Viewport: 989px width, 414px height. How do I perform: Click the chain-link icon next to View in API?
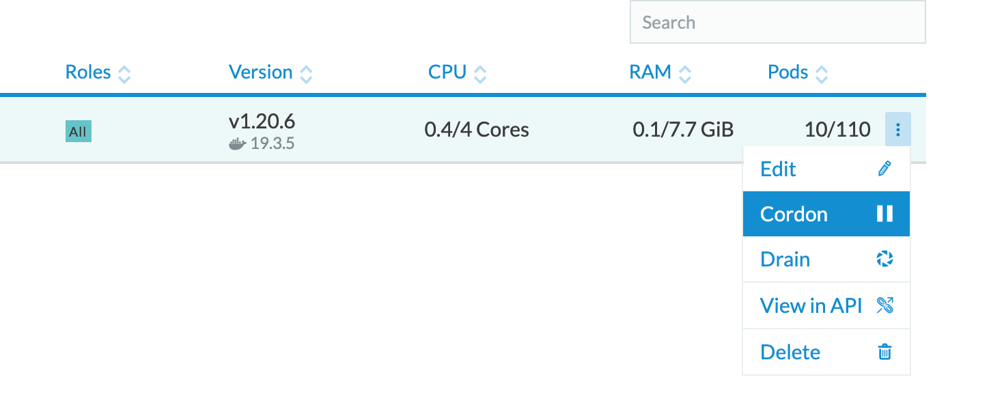coord(884,305)
